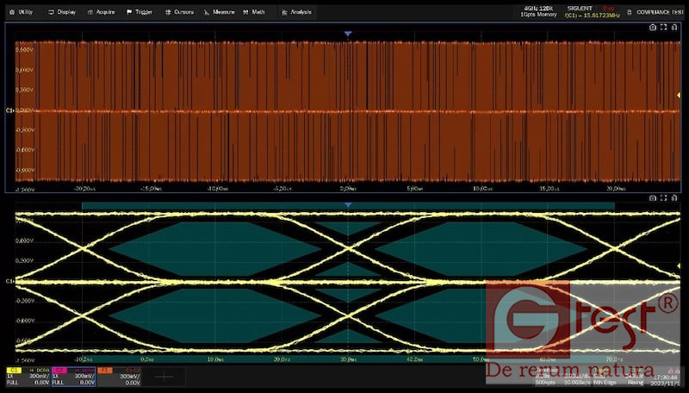Screen dimensions: 689x393
Task: Maximize the upper waveform window
Action: (664, 28)
